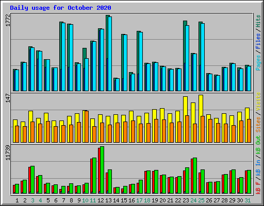The height and width of the screenshot is (206, 264).
Task: Click the cyan pages bar for day 17
Action: click(141, 61)
